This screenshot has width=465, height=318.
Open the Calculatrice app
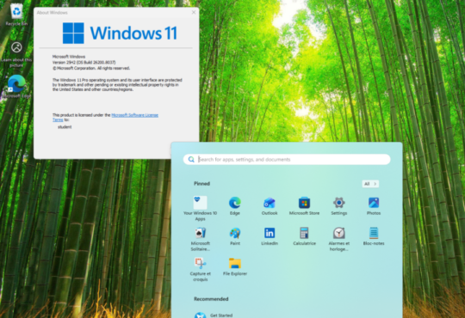click(x=304, y=236)
